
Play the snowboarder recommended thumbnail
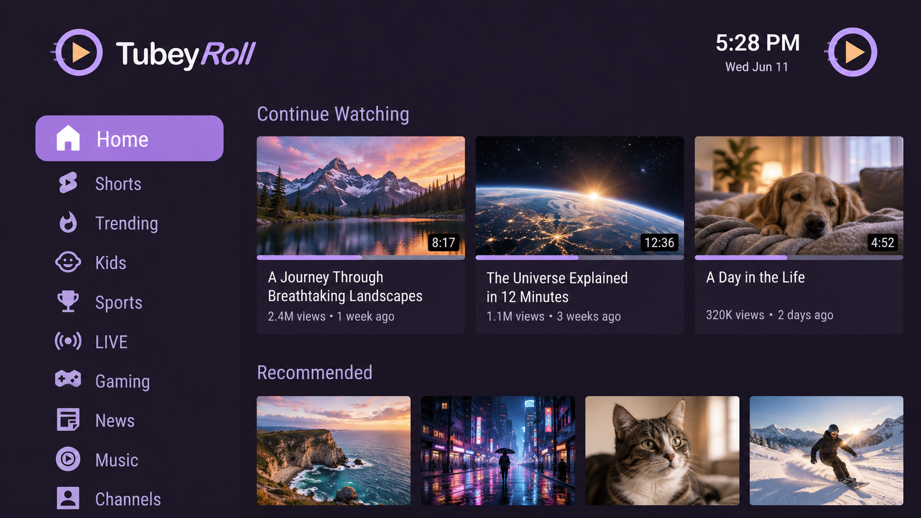point(826,450)
